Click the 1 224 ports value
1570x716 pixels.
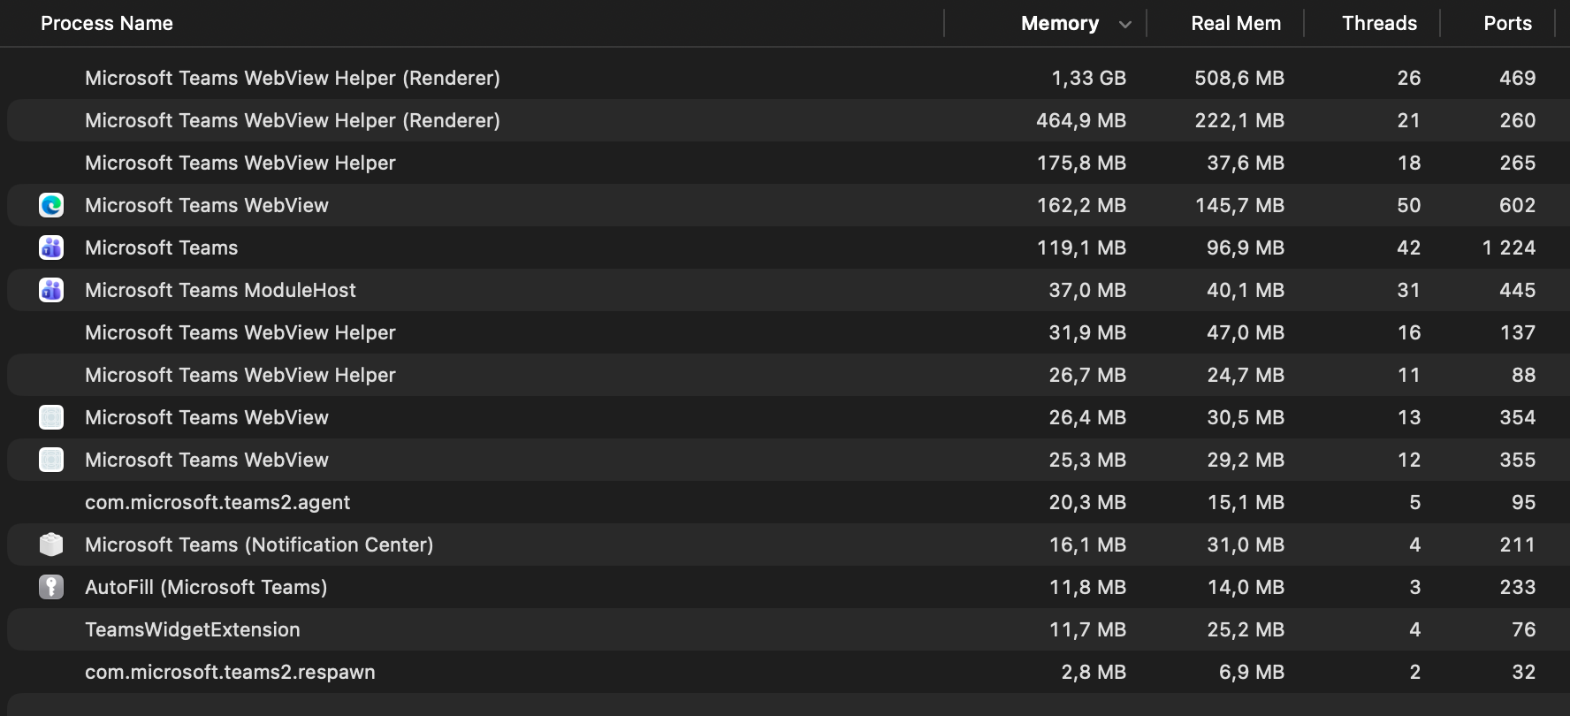click(1509, 248)
